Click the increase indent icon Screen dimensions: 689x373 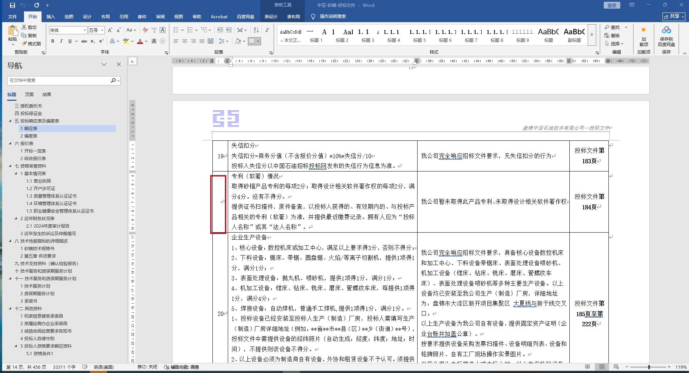(228, 30)
